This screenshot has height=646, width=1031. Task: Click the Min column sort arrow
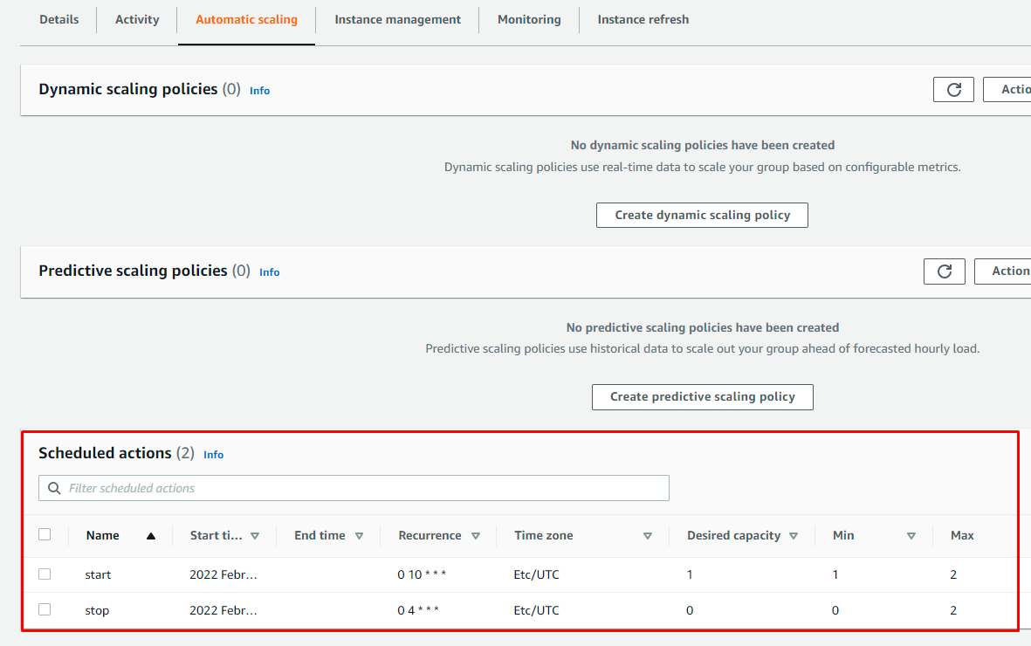(x=911, y=535)
